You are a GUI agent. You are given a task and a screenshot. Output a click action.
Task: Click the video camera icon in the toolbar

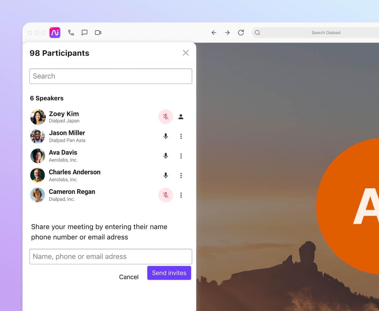[x=98, y=32]
